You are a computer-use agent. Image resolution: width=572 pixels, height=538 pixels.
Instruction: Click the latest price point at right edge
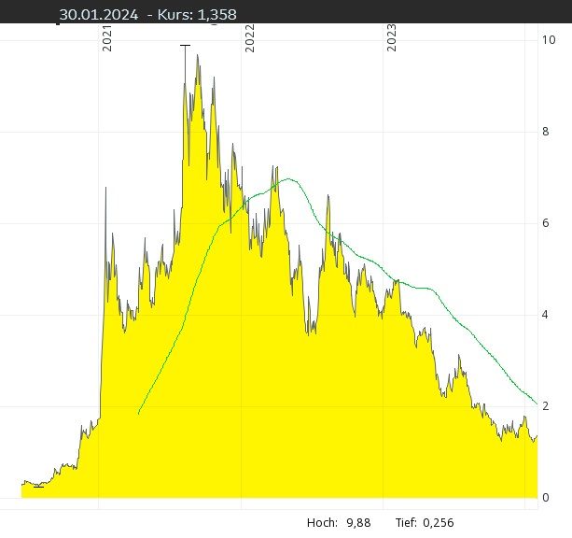(537, 436)
